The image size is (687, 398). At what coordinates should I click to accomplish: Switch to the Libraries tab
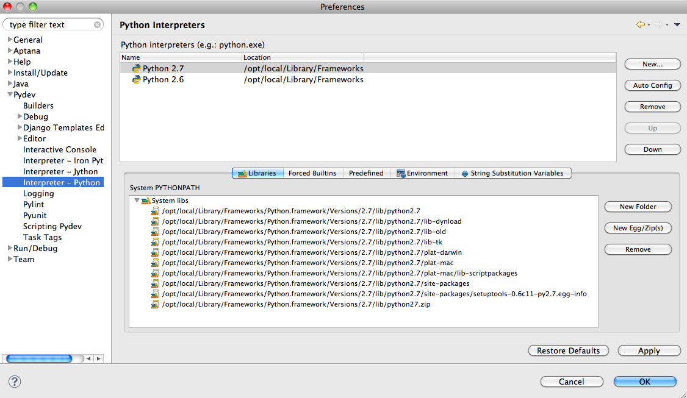(257, 173)
